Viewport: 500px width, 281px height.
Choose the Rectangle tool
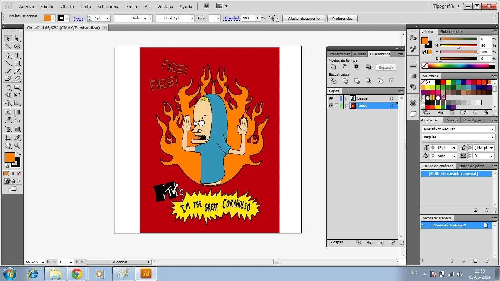click(17, 63)
